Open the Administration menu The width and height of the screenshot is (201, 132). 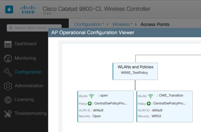[29, 86]
